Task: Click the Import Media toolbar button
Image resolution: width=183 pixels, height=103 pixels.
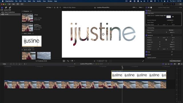Action: pyautogui.click(x=9, y=4)
